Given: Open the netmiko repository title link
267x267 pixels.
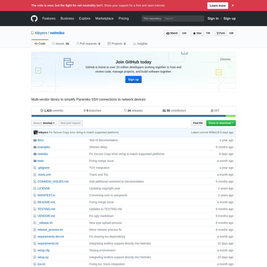Looking at the screenshot, I should (57, 33).
